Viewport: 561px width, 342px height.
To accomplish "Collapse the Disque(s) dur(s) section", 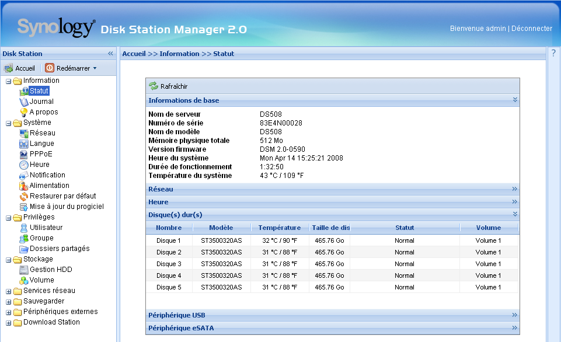I will [x=515, y=214].
